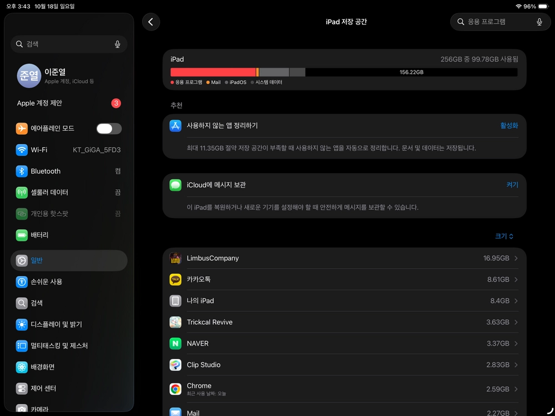Select 일반 in the settings sidebar
555x416 pixels.
(69, 261)
